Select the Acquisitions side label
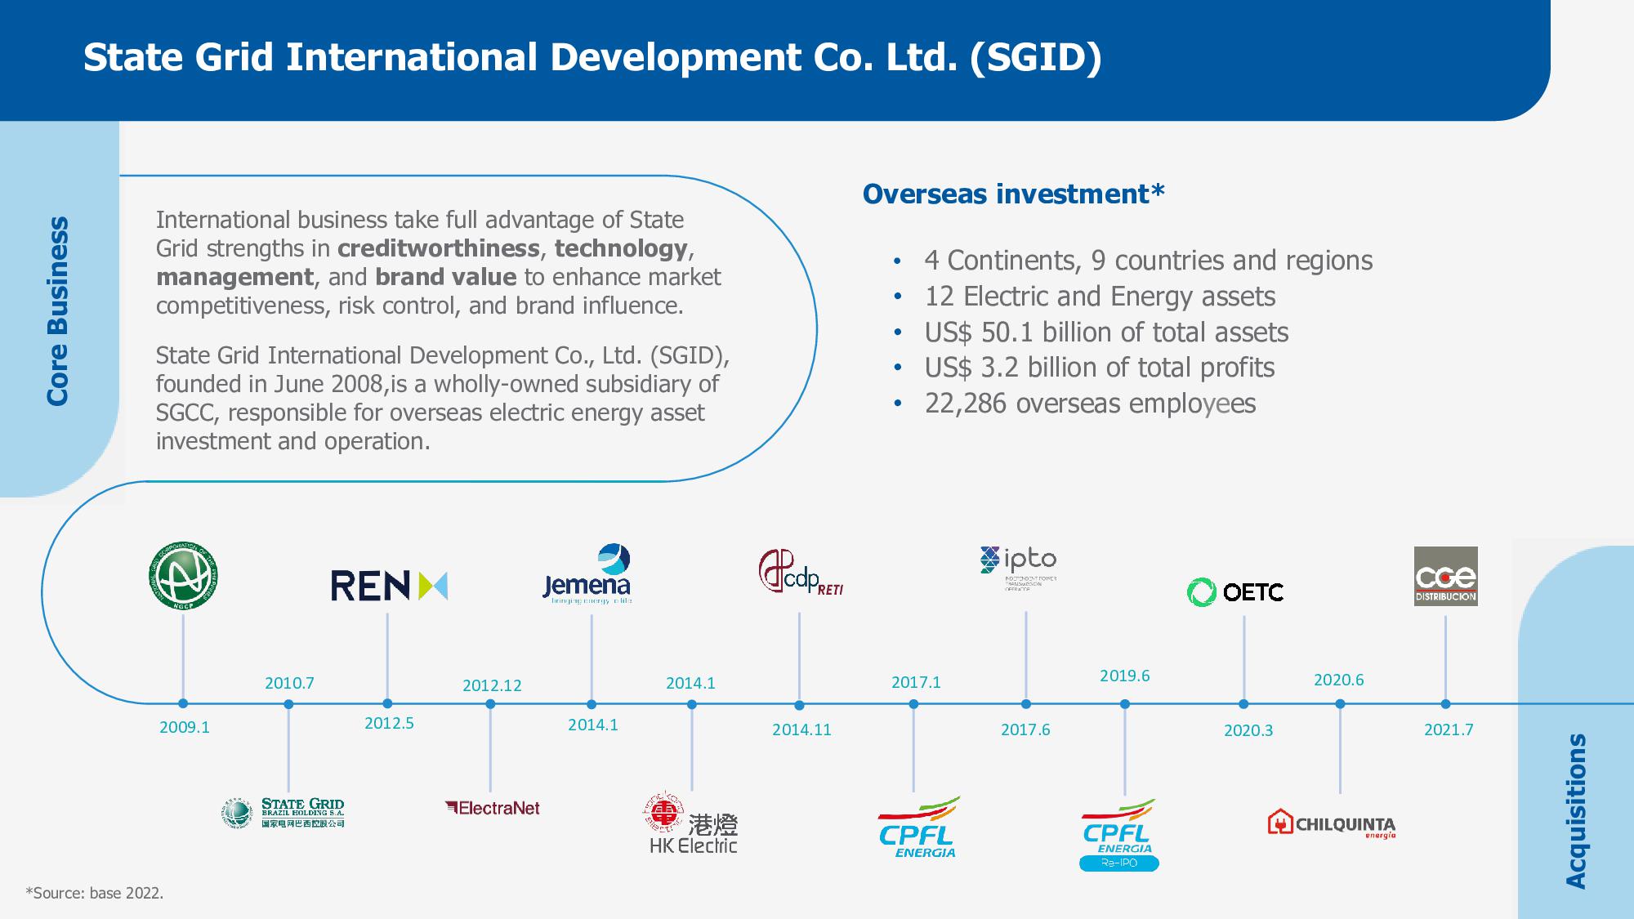 click(1575, 810)
